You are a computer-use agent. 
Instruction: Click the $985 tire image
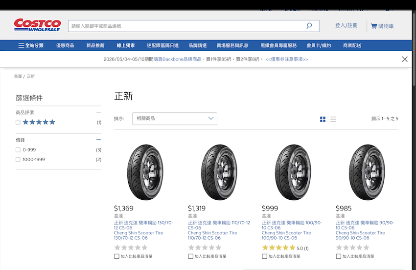point(367,172)
